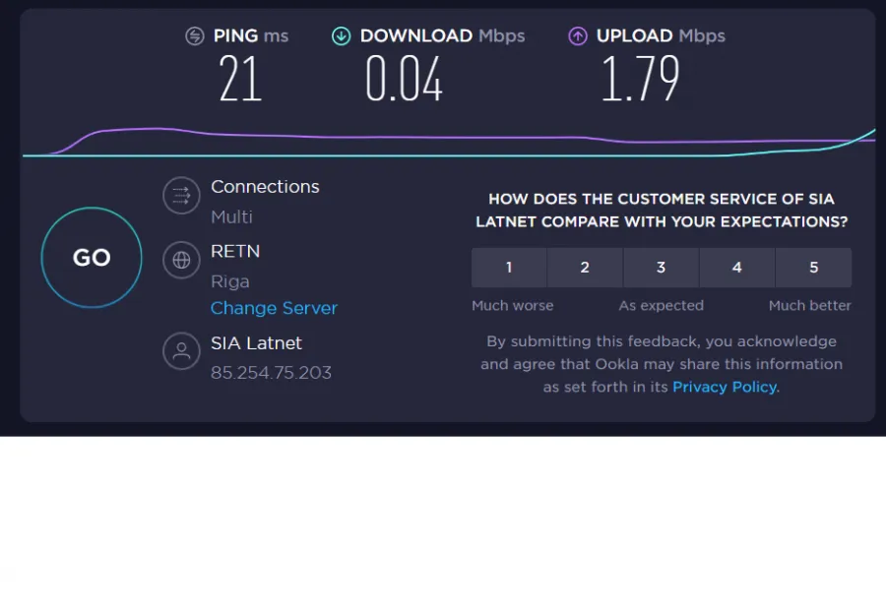Rate customer service as 1
Image resolution: width=886 pixels, height=613 pixels.
pos(509,268)
